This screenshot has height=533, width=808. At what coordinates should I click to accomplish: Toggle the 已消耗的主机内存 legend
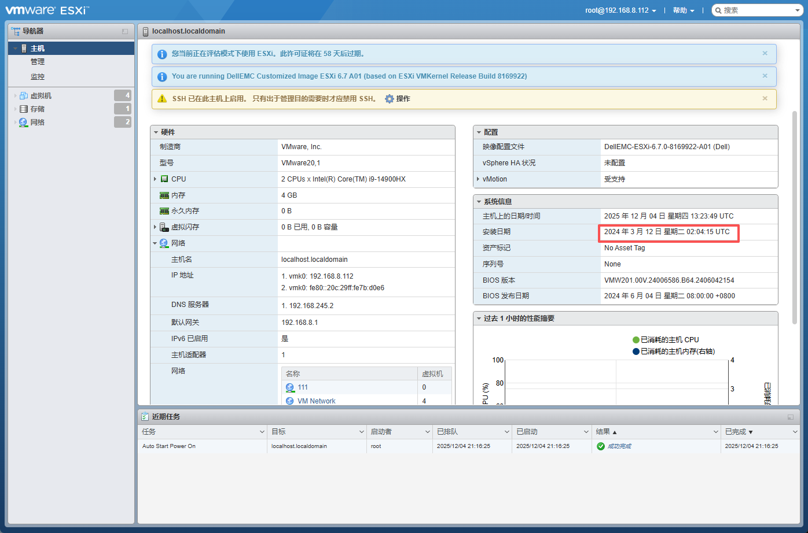674,351
